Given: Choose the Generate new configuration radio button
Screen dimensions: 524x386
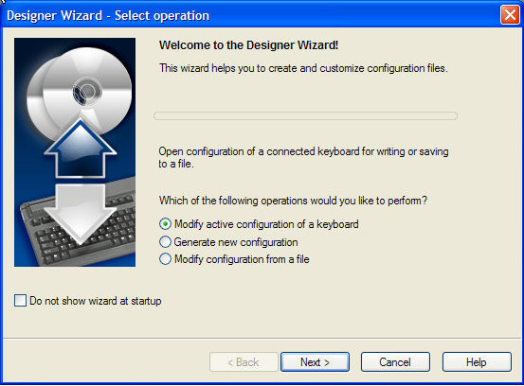Looking at the screenshot, I should (165, 242).
